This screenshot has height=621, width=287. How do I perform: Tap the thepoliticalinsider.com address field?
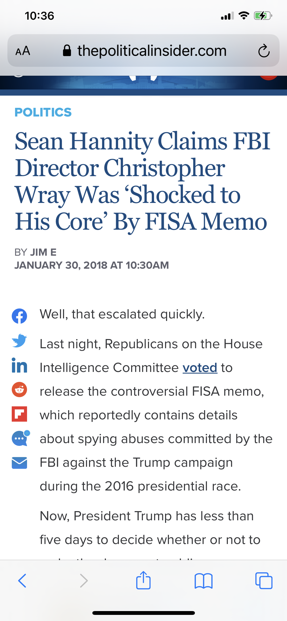pos(152,51)
